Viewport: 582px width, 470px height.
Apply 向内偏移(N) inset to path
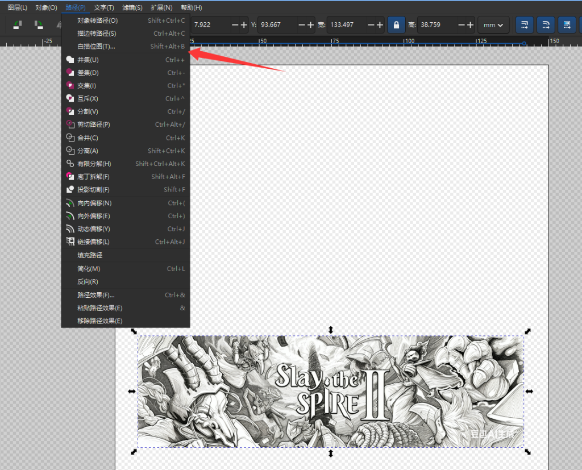[x=94, y=203]
